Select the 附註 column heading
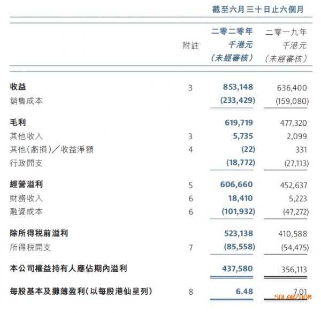The width and height of the screenshot is (321, 313). 190,45
